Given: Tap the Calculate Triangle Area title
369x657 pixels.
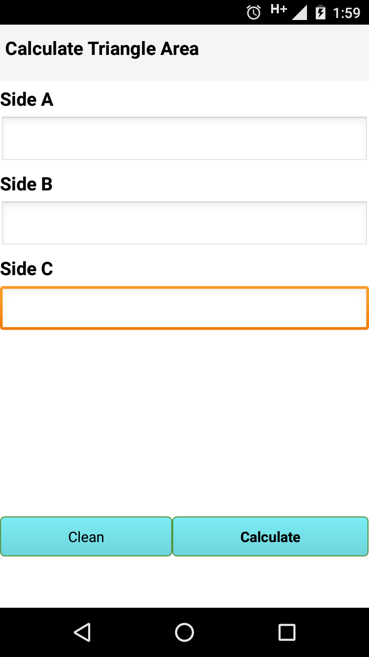Looking at the screenshot, I should [x=102, y=49].
